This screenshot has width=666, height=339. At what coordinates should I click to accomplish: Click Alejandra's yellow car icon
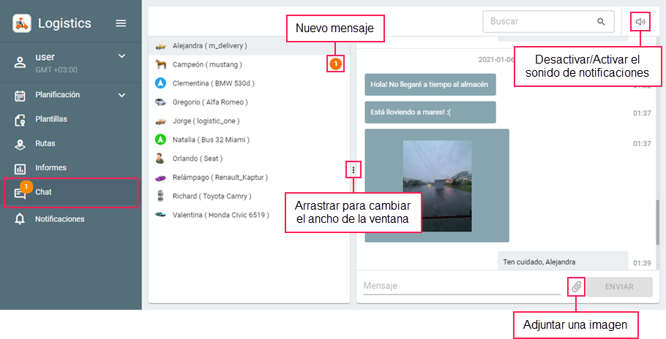(x=160, y=46)
